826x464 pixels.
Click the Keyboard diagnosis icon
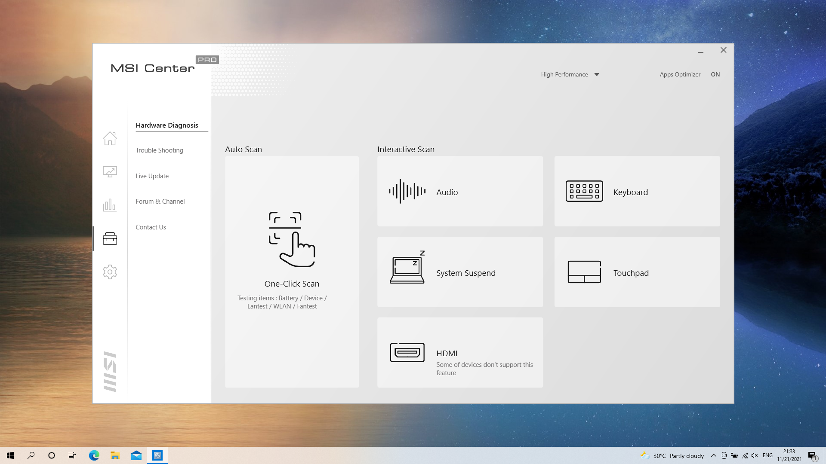click(584, 191)
